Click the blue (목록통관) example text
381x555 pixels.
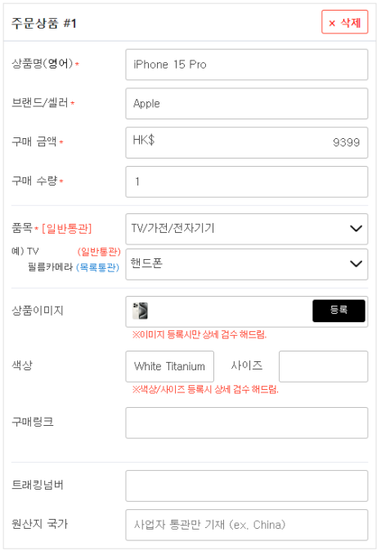(x=98, y=267)
